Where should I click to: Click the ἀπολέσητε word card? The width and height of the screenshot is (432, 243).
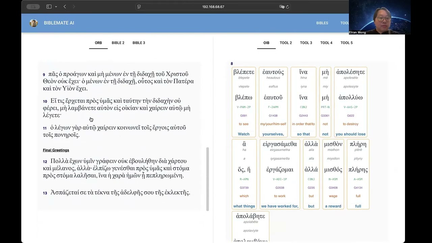click(x=351, y=102)
